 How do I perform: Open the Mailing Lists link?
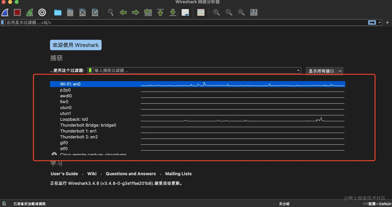tap(178, 174)
